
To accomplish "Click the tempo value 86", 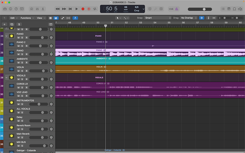I will tap(125, 7).
